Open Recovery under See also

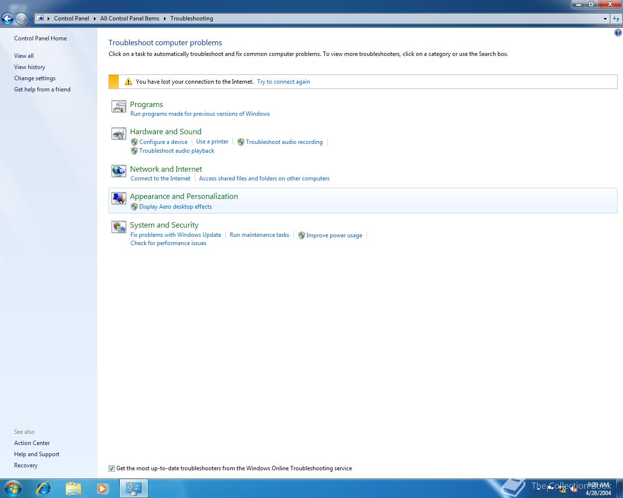(x=26, y=465)
